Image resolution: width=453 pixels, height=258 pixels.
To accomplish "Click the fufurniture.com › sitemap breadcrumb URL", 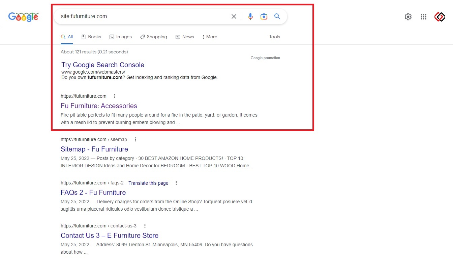I will click(x=94, y=139).
